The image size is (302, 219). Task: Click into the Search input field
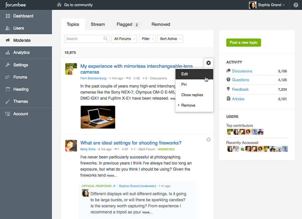tap(83, 39)
